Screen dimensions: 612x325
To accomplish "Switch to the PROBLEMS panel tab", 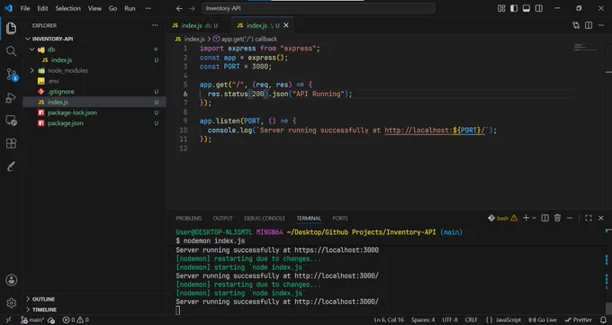I will point(188,219).
